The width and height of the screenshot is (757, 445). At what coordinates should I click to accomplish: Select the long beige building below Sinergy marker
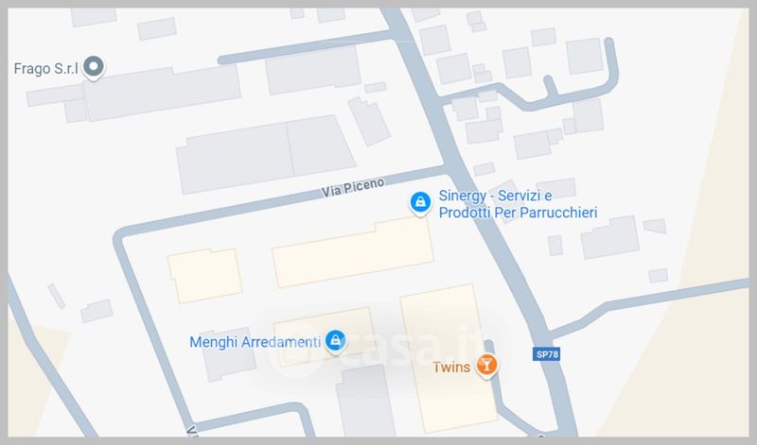[x=353, y=252]
